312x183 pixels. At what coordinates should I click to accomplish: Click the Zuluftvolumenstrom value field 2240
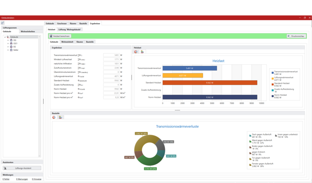(111, 68)
